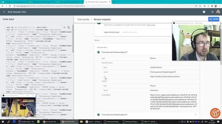Click VIEW TESTED PAGE
This screenshot has width=222, height=124.
tap(112, 32)
